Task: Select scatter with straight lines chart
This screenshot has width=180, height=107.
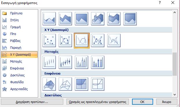Action: 114,40
